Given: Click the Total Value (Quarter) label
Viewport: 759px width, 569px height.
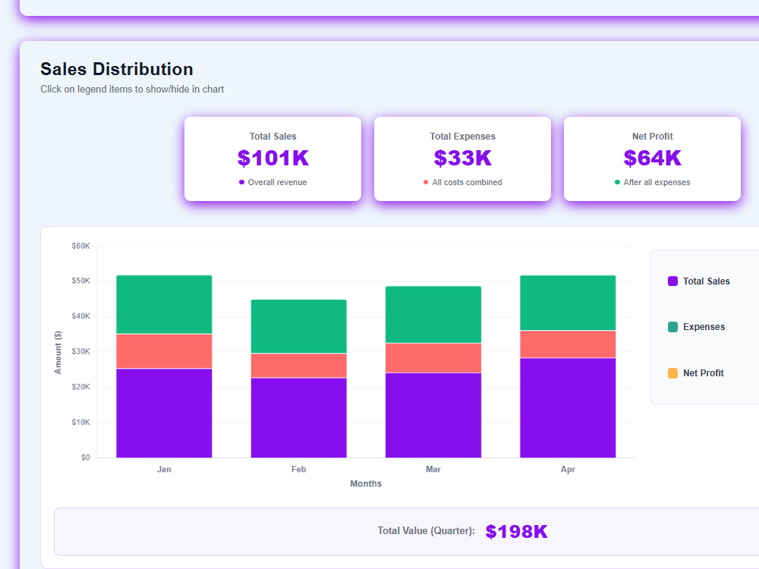Looking at the screenshot, I should (x=426, y=531).
